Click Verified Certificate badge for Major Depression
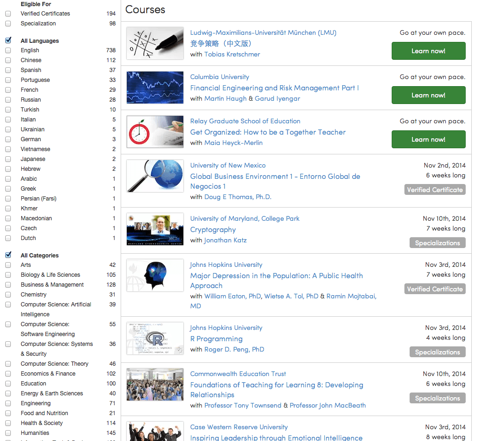This screenshot has width=477, height=441. point(435,289)
